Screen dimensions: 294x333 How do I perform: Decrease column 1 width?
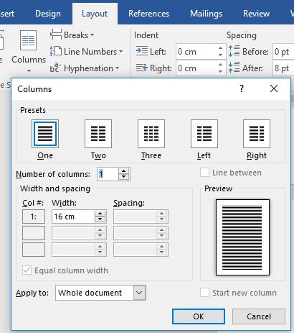(100, 219)
